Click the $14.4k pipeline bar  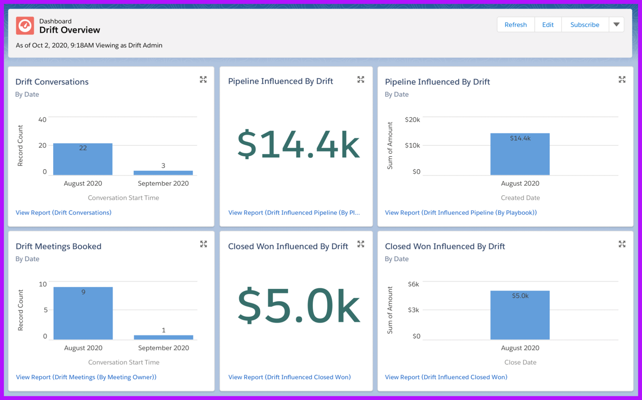520,154
